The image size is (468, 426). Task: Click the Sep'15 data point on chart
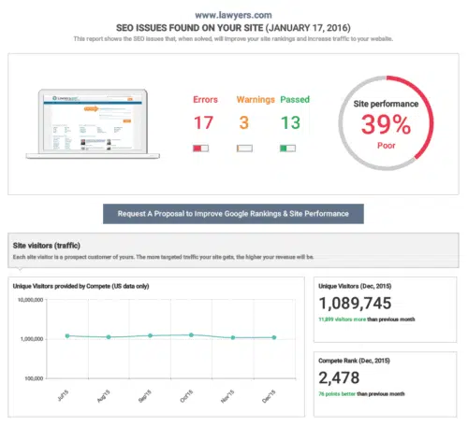pyautogui.click(x=150, y=335)
